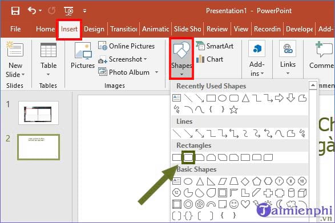This screenshot has height=223, width=335.
Task: Pick the Isosceles Triangle in Recently Used Shapes
Action: coord(245,98)
